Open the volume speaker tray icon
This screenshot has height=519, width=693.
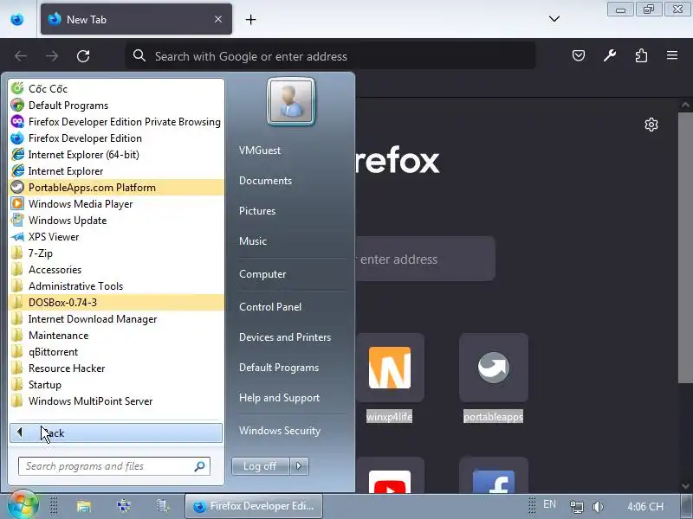pyautogui.click(x=598, y=507)
